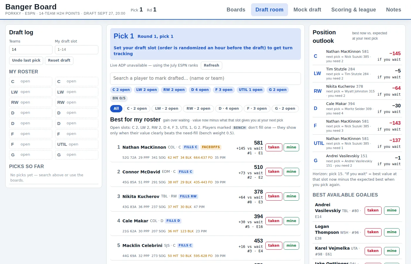Mark Macklin Celebrini as taken

274,246
